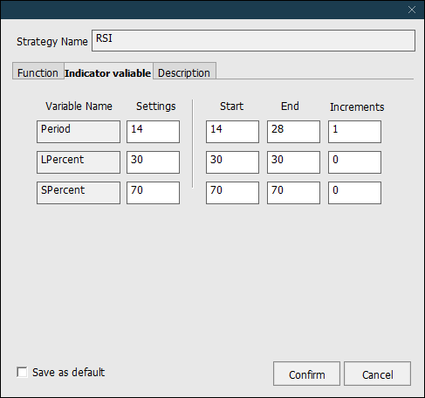Select the Indicator valiable tab

108,72
